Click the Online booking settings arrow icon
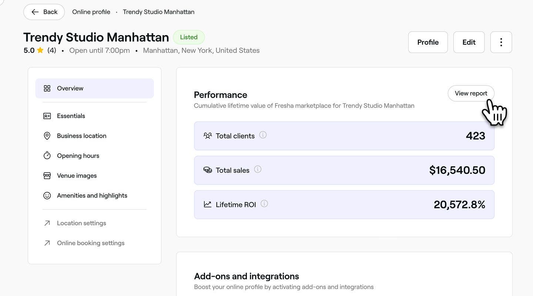The height and width of the screenshot is (296, 533). 47,243
